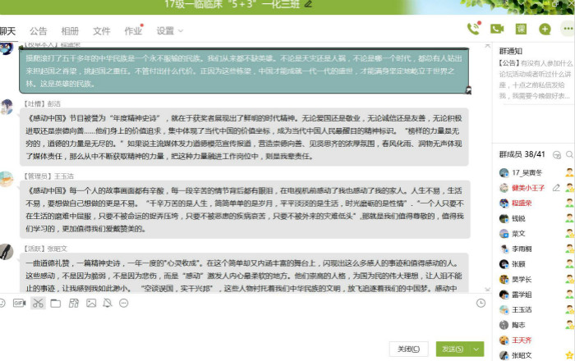575x361 pixels.
Task: Click the plus icon to invite members
Action: click(x=545, y=29)
